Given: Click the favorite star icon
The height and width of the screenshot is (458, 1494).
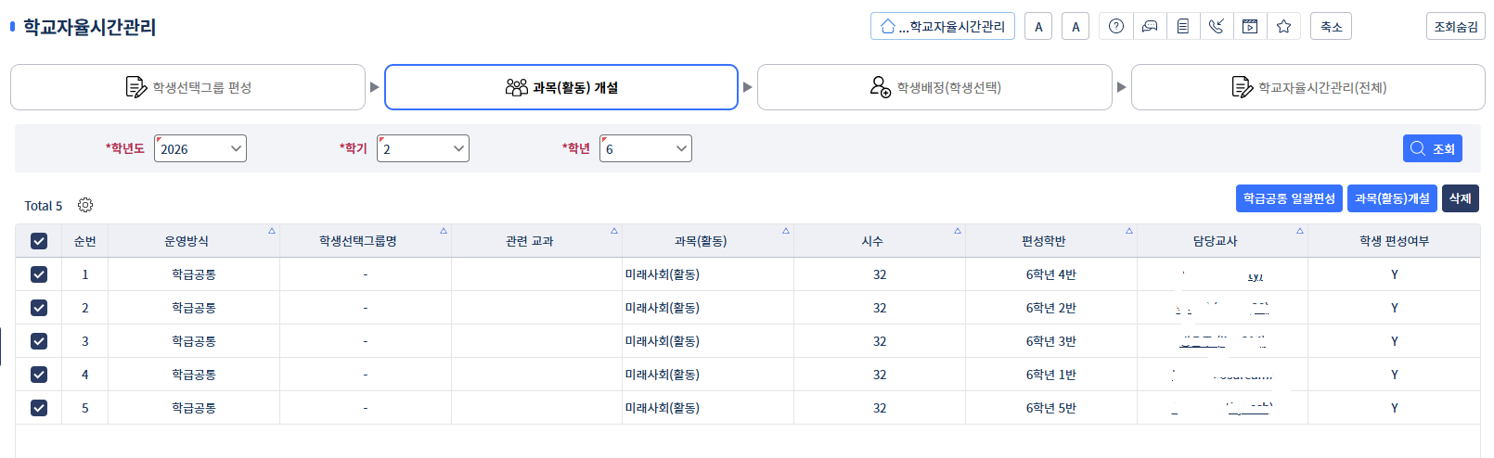Looking at the screenshot, I should tap(1283, 27).
